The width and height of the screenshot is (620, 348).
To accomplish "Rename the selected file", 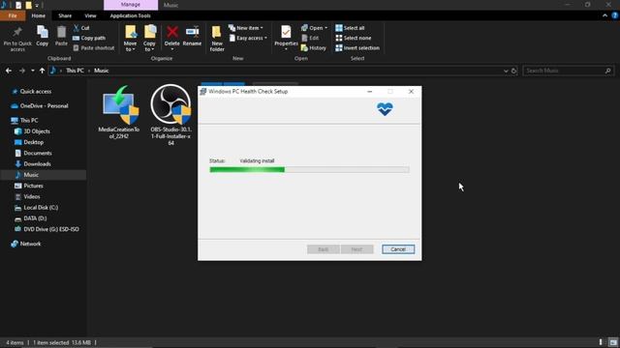I will (x=192, y=36).
